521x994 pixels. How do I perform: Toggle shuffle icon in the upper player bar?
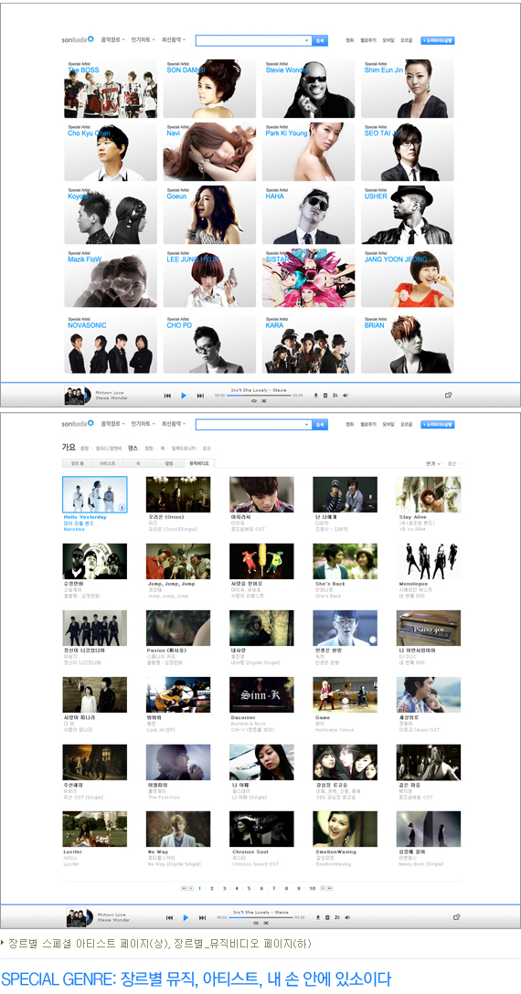264,401
